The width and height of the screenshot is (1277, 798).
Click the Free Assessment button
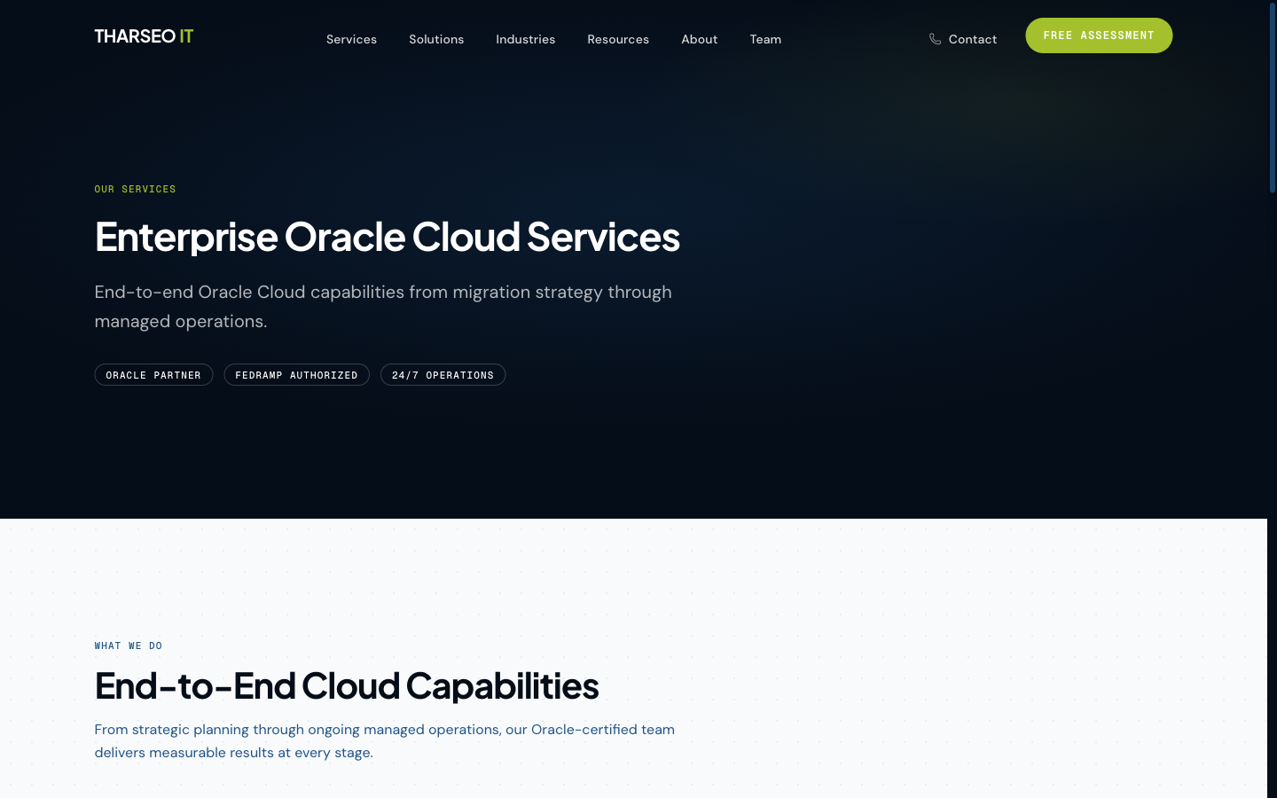click(x=1099, y=35)
